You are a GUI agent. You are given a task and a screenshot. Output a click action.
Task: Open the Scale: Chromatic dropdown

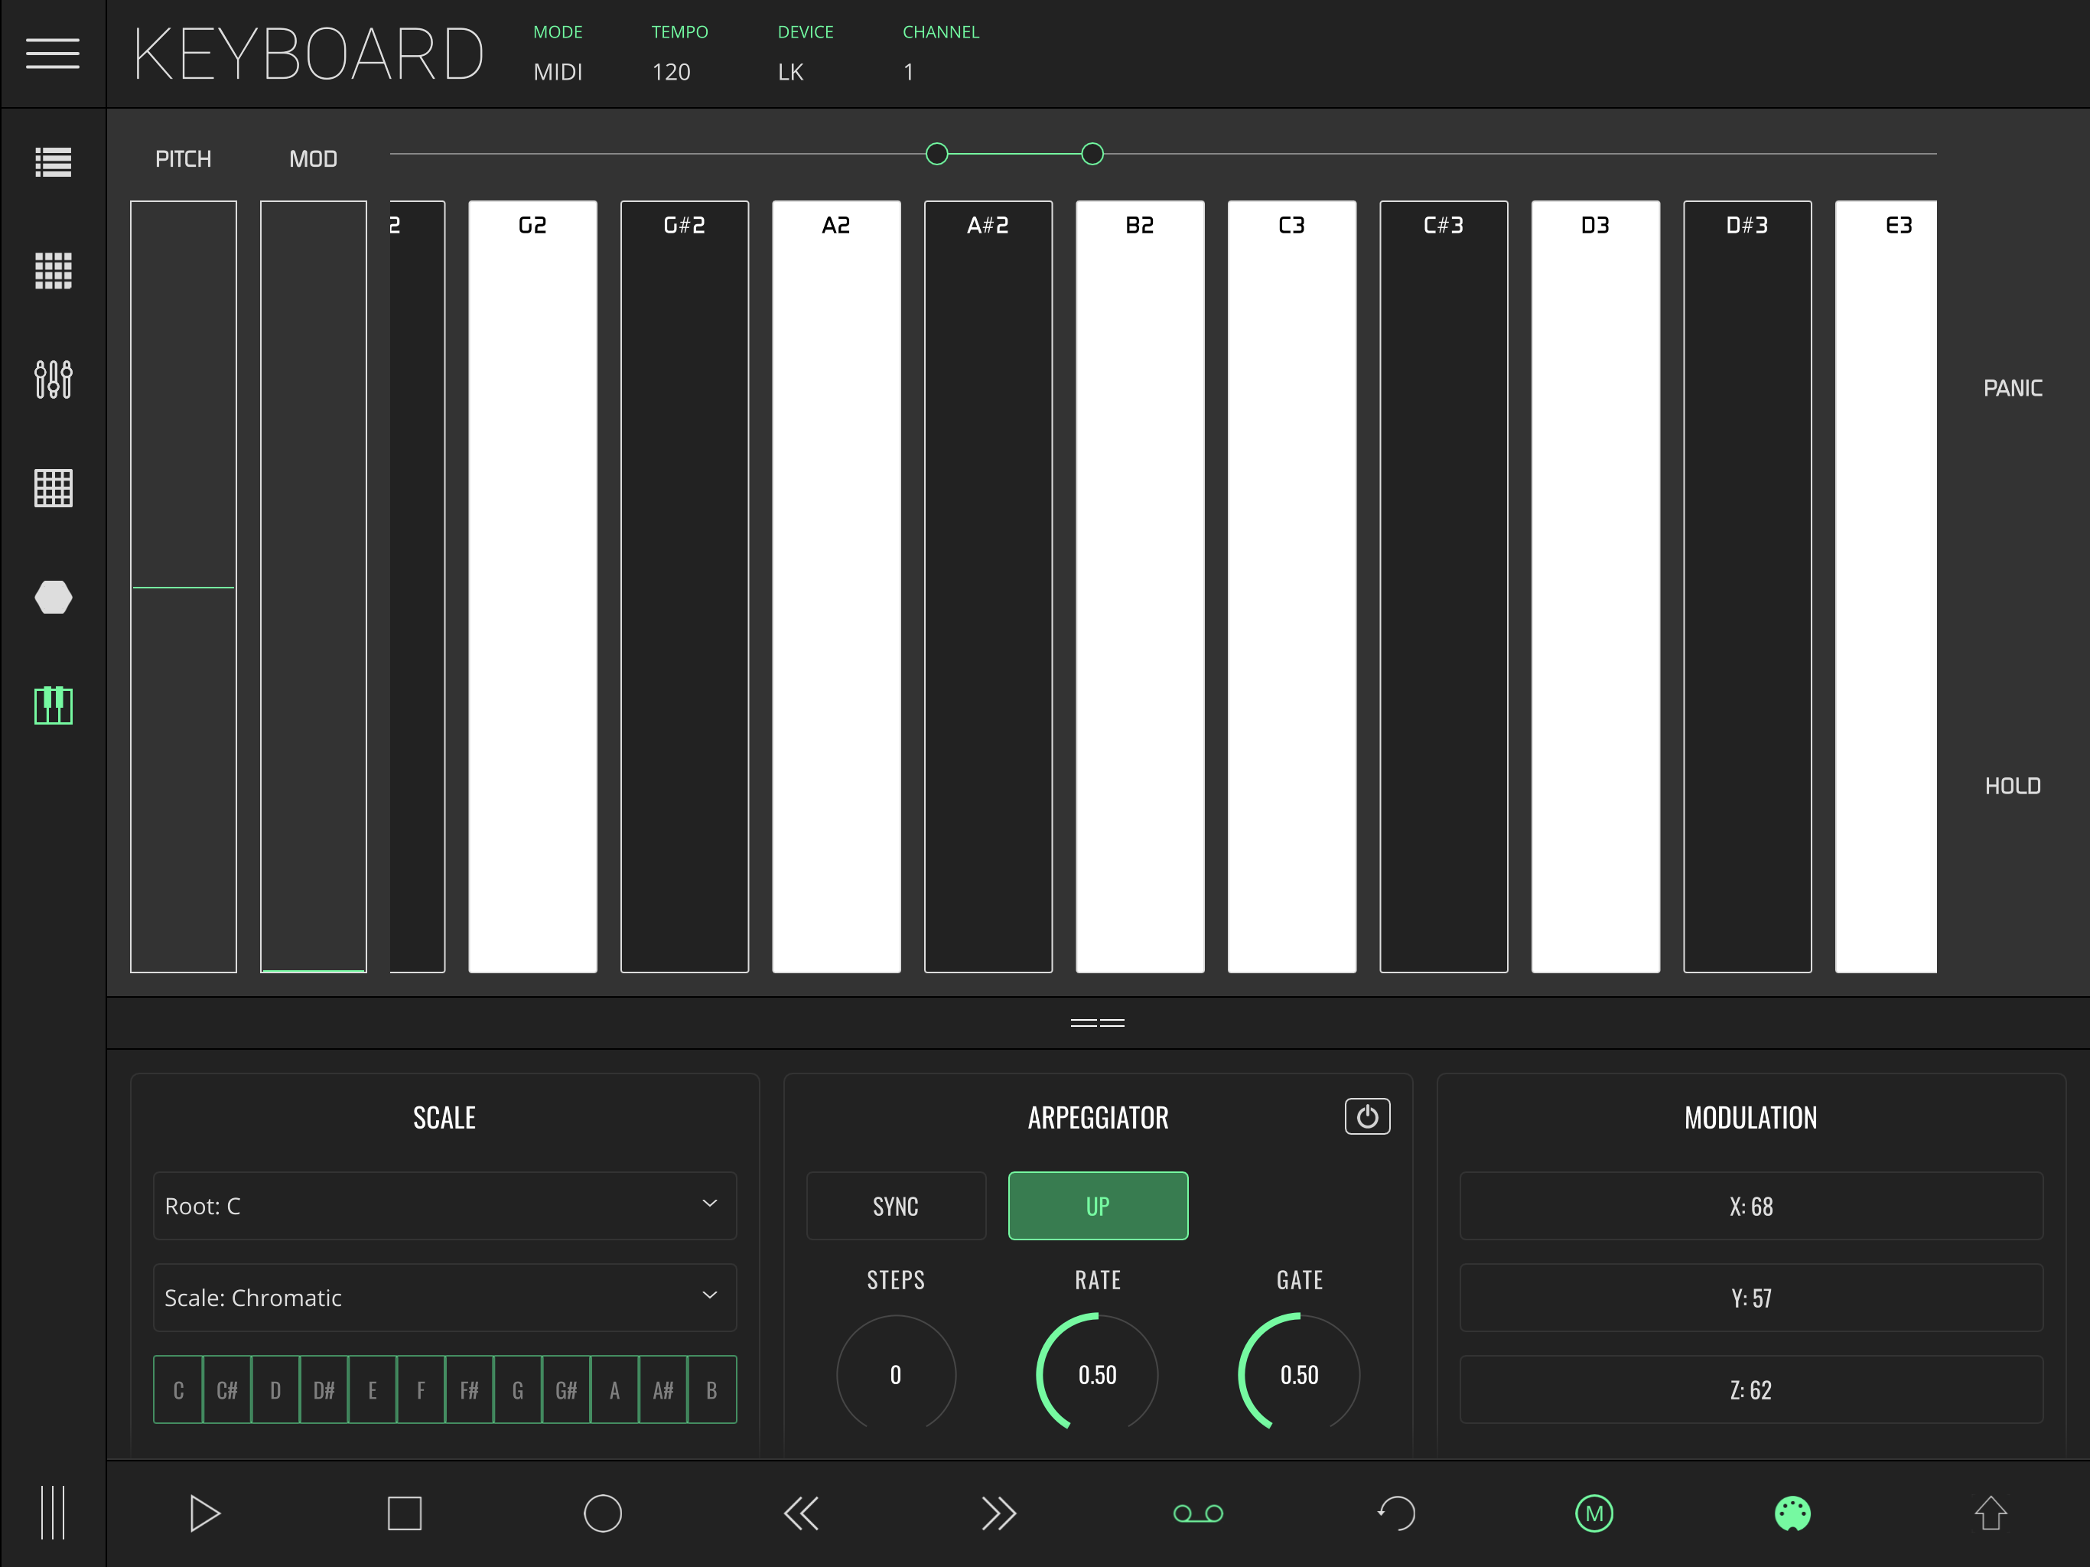[x=444, y=1298]
